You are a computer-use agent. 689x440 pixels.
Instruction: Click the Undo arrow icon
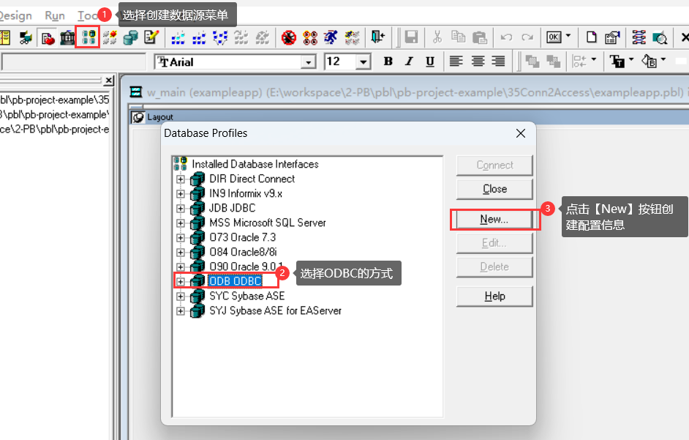pyautogui.click(x=506, y=37)
